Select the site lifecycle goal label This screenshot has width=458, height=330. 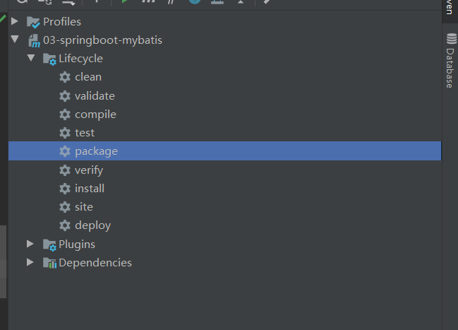click(84, 207)
